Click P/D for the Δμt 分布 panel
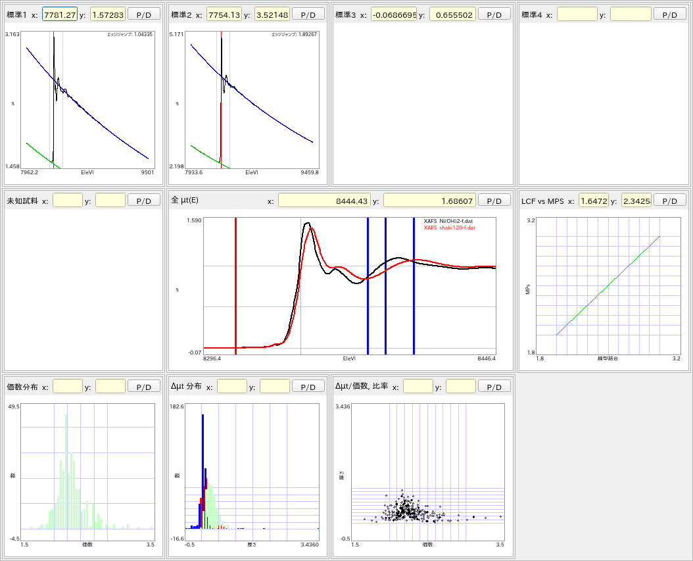693x561 pixels. pyautogui.click(x=308, y=387)
